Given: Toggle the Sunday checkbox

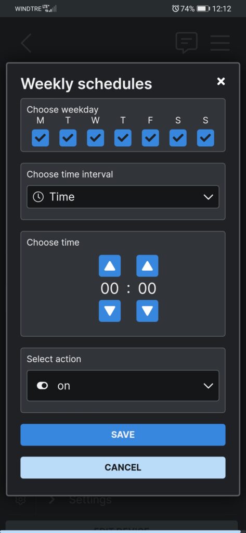Looking at the screenshot, I should point(205,138).
